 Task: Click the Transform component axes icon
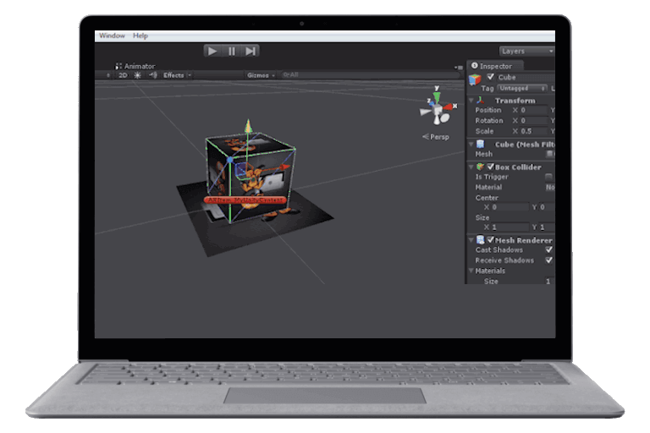pos(481,101)
